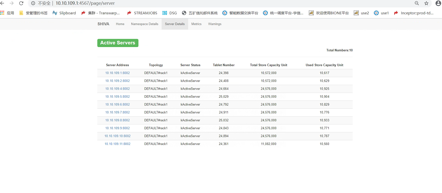This screenshot has height=193, width=442.
Task: Select tablet number 24,664 cell
Action: click(224, 89)
